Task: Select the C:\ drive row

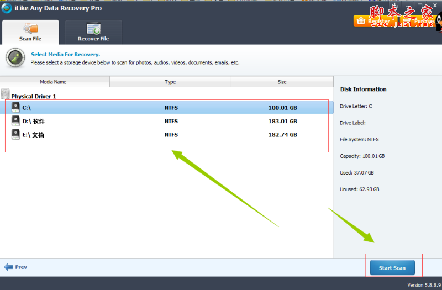Action: click(167, 108)
